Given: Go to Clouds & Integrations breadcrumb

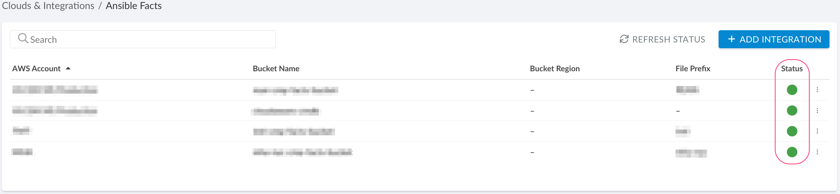Looking at the screenshot, I should click(x=48, y=6).
